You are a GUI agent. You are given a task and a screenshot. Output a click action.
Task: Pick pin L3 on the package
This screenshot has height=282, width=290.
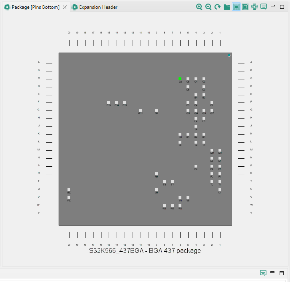pyautogui.click(x=204, y=142)
